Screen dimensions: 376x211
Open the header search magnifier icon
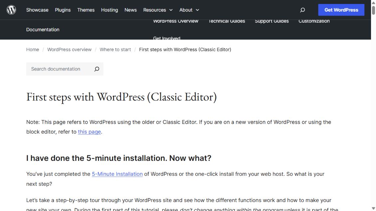tap(303, 10)
